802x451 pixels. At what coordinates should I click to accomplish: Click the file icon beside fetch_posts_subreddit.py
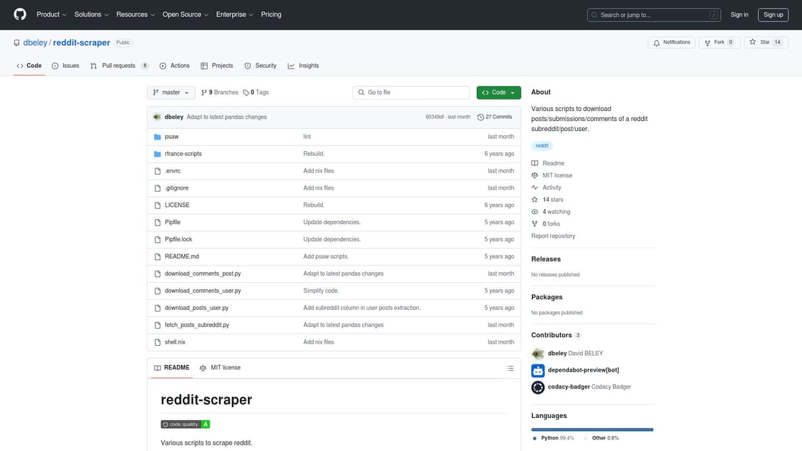pyautogui.click(x=158, y=325)
